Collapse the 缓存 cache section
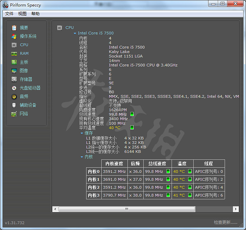 coord(82,133)
